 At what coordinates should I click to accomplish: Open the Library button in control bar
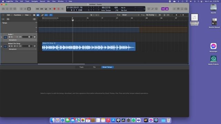[3, 9]
